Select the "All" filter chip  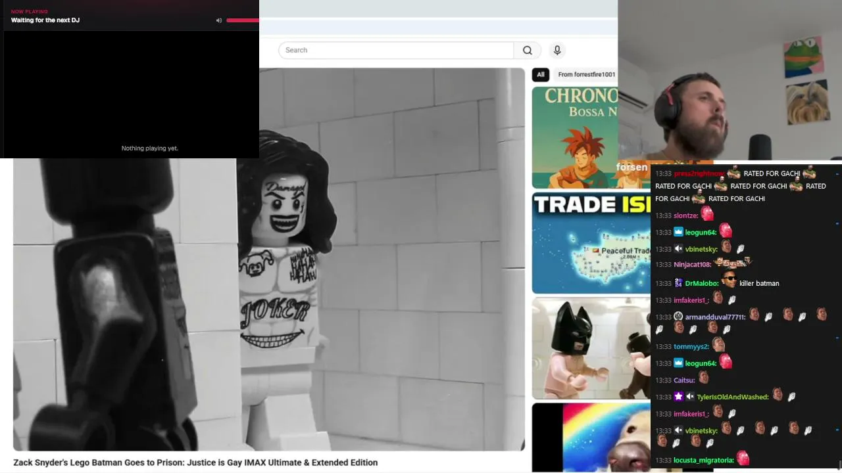click(x=541, y=74)
